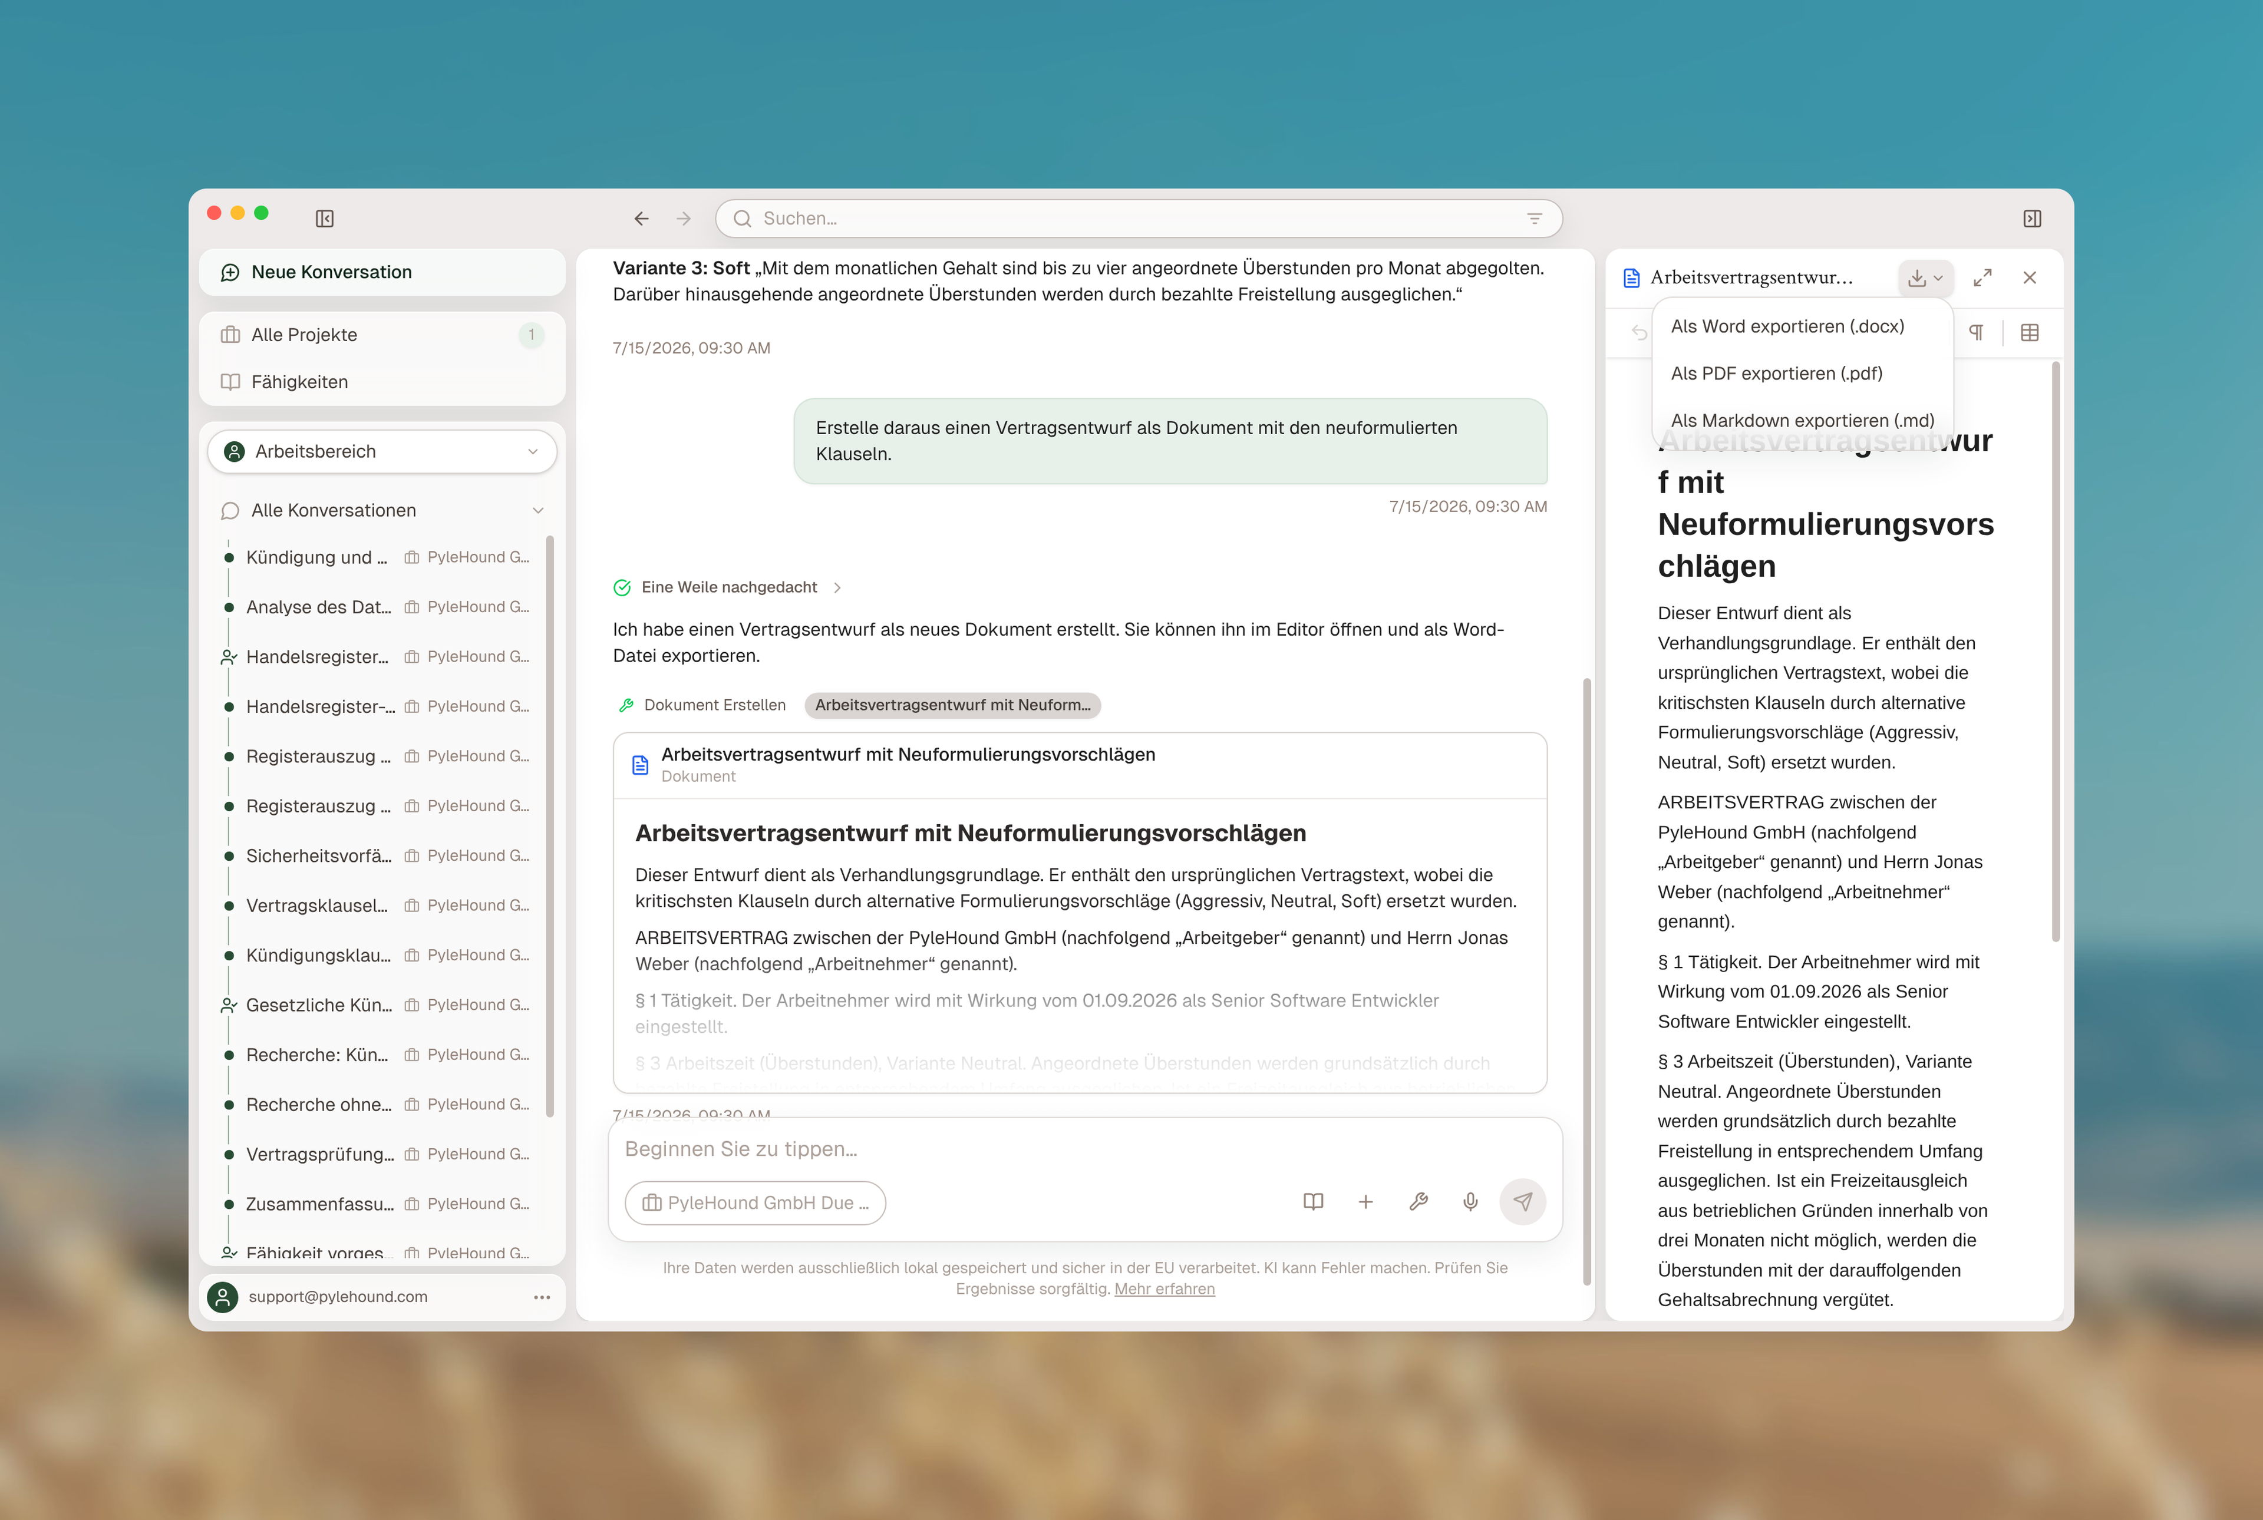The image size is (2263, 1520).
Task: Toggle the right document panel icon
Action: [x=2032, y=218]
